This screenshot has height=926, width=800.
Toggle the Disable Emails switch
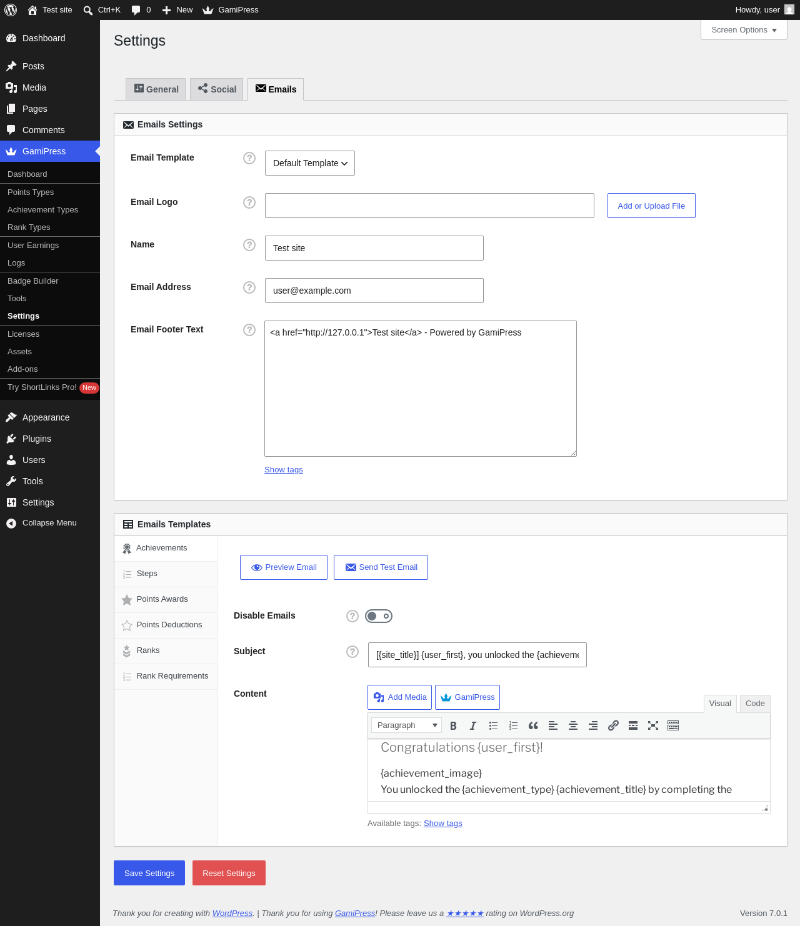[x=379, y=616]
